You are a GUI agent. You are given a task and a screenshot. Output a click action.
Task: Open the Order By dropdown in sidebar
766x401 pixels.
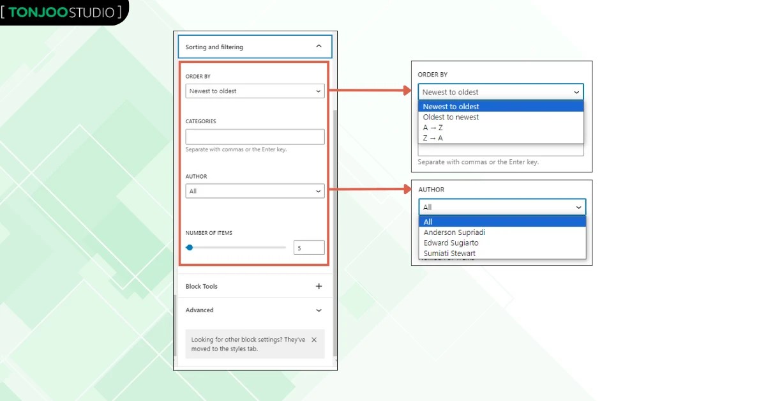255,91
